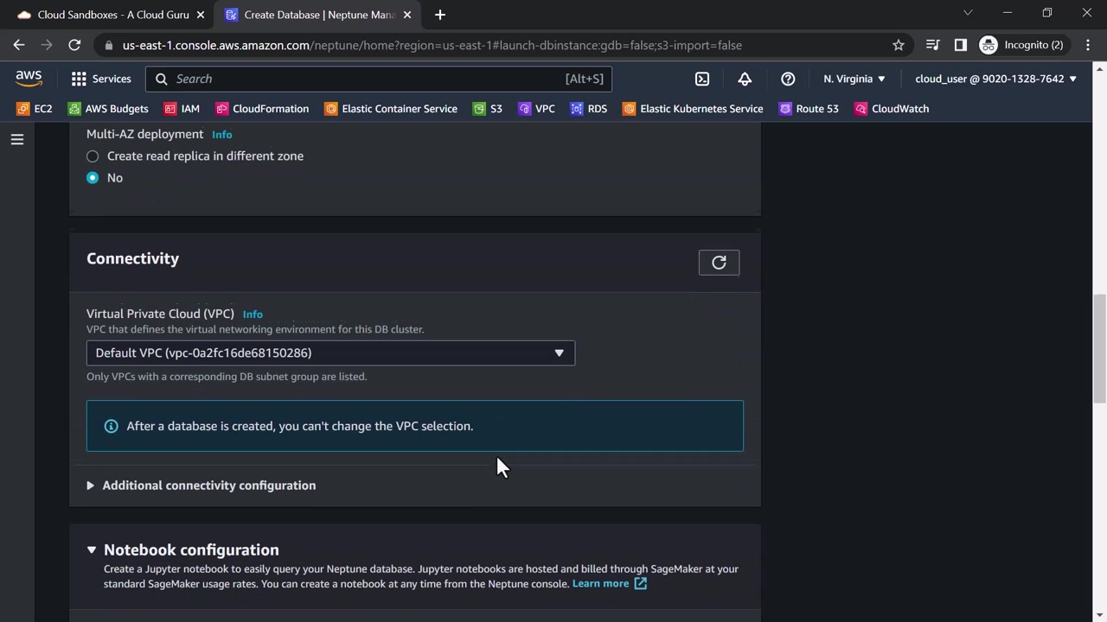Open the notifications bell icon
1107x622 pixels.
(x=745, y=79)
